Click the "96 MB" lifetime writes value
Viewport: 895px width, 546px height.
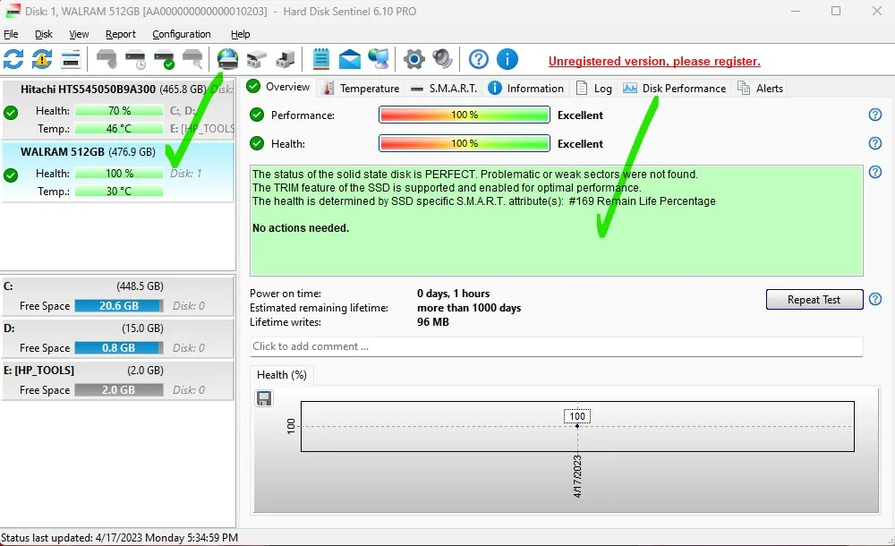pyautogui.click(x=432, y=322)
